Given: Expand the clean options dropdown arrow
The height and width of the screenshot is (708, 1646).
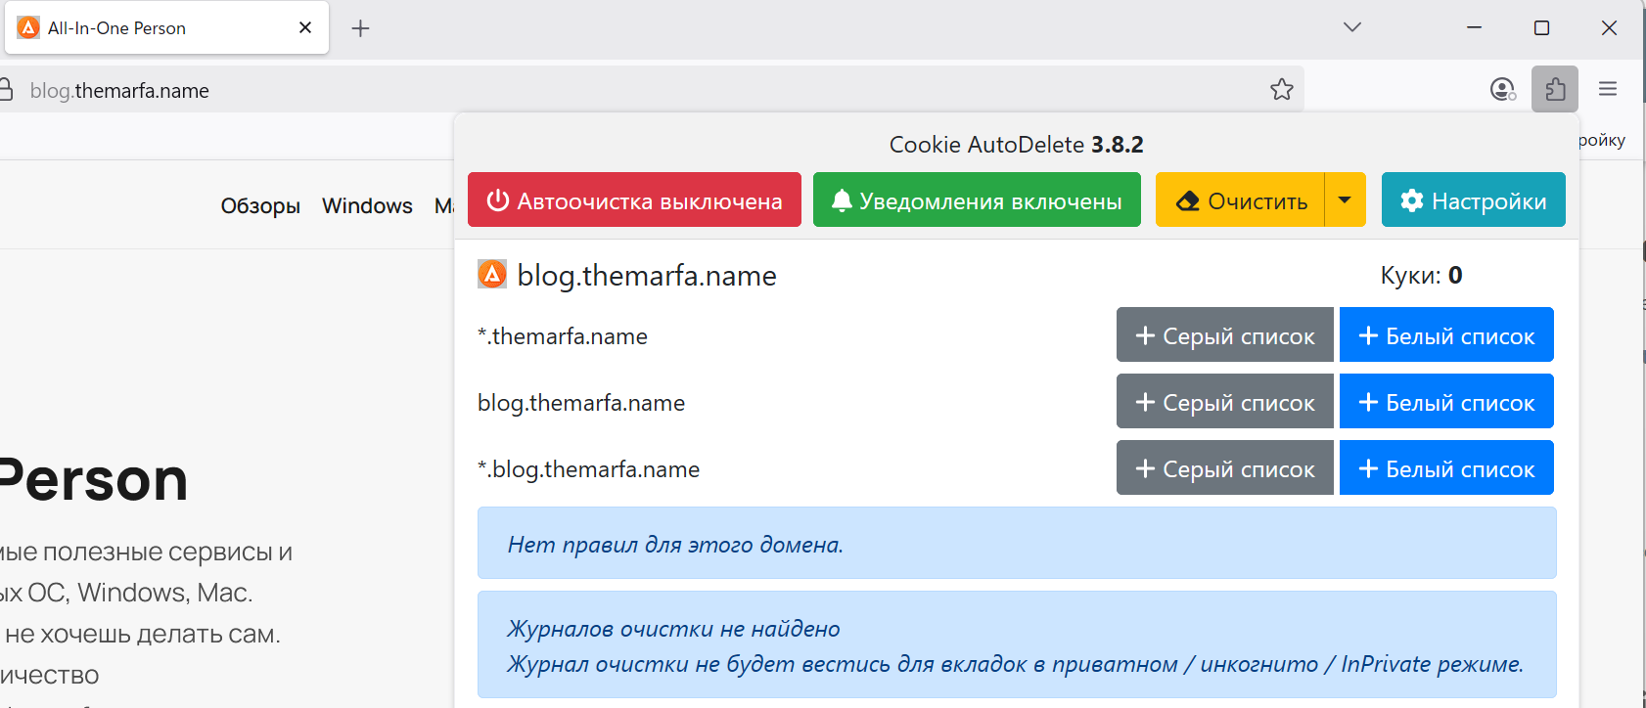Looking at the screenshot, I should (x=1345, y=200).
